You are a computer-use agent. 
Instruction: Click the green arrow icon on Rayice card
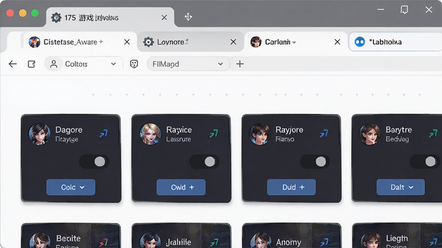[x=214, y=133]
